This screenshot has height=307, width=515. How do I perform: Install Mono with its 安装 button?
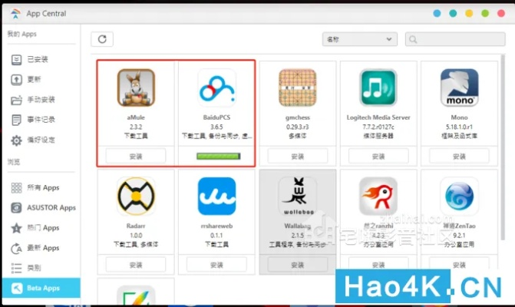coord(459,157)
